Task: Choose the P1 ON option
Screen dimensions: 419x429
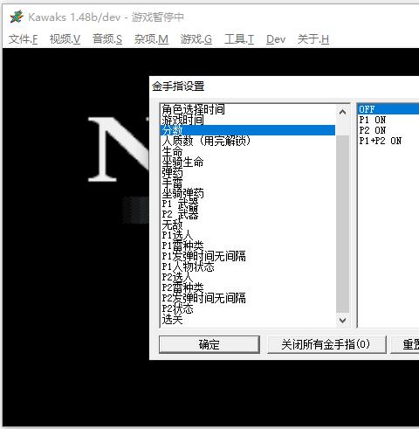Action: coord(388,120)
